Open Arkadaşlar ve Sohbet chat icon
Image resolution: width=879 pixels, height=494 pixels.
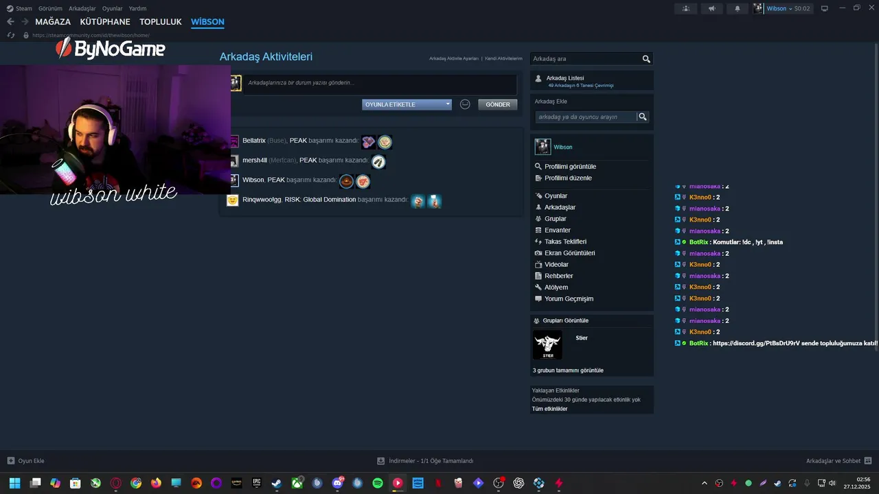(868, 461)
